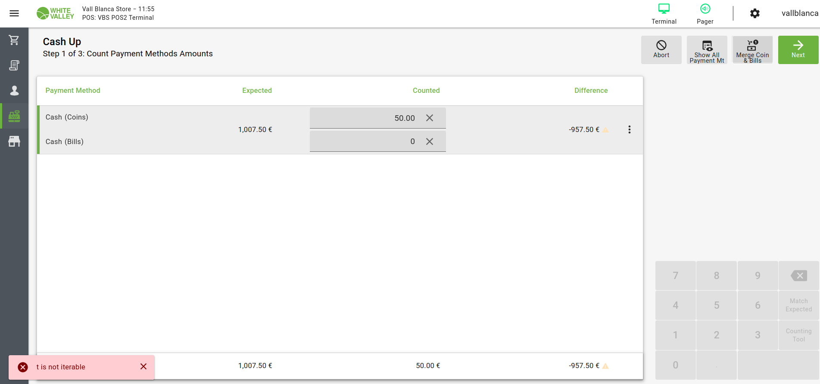Click the numpad backspace key
Image resolution: width=820 pixels, height=384 pixels.
pos(799,276)
